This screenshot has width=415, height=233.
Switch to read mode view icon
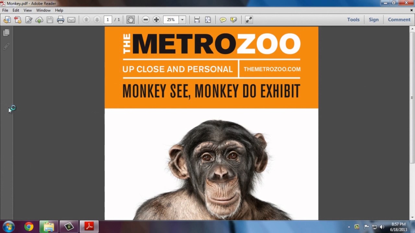click(249, 20)
